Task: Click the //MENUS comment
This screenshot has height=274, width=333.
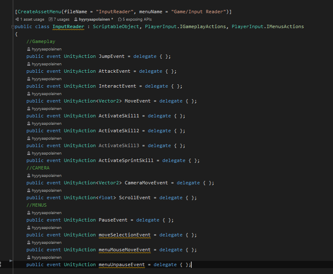Action: [36, 205]
